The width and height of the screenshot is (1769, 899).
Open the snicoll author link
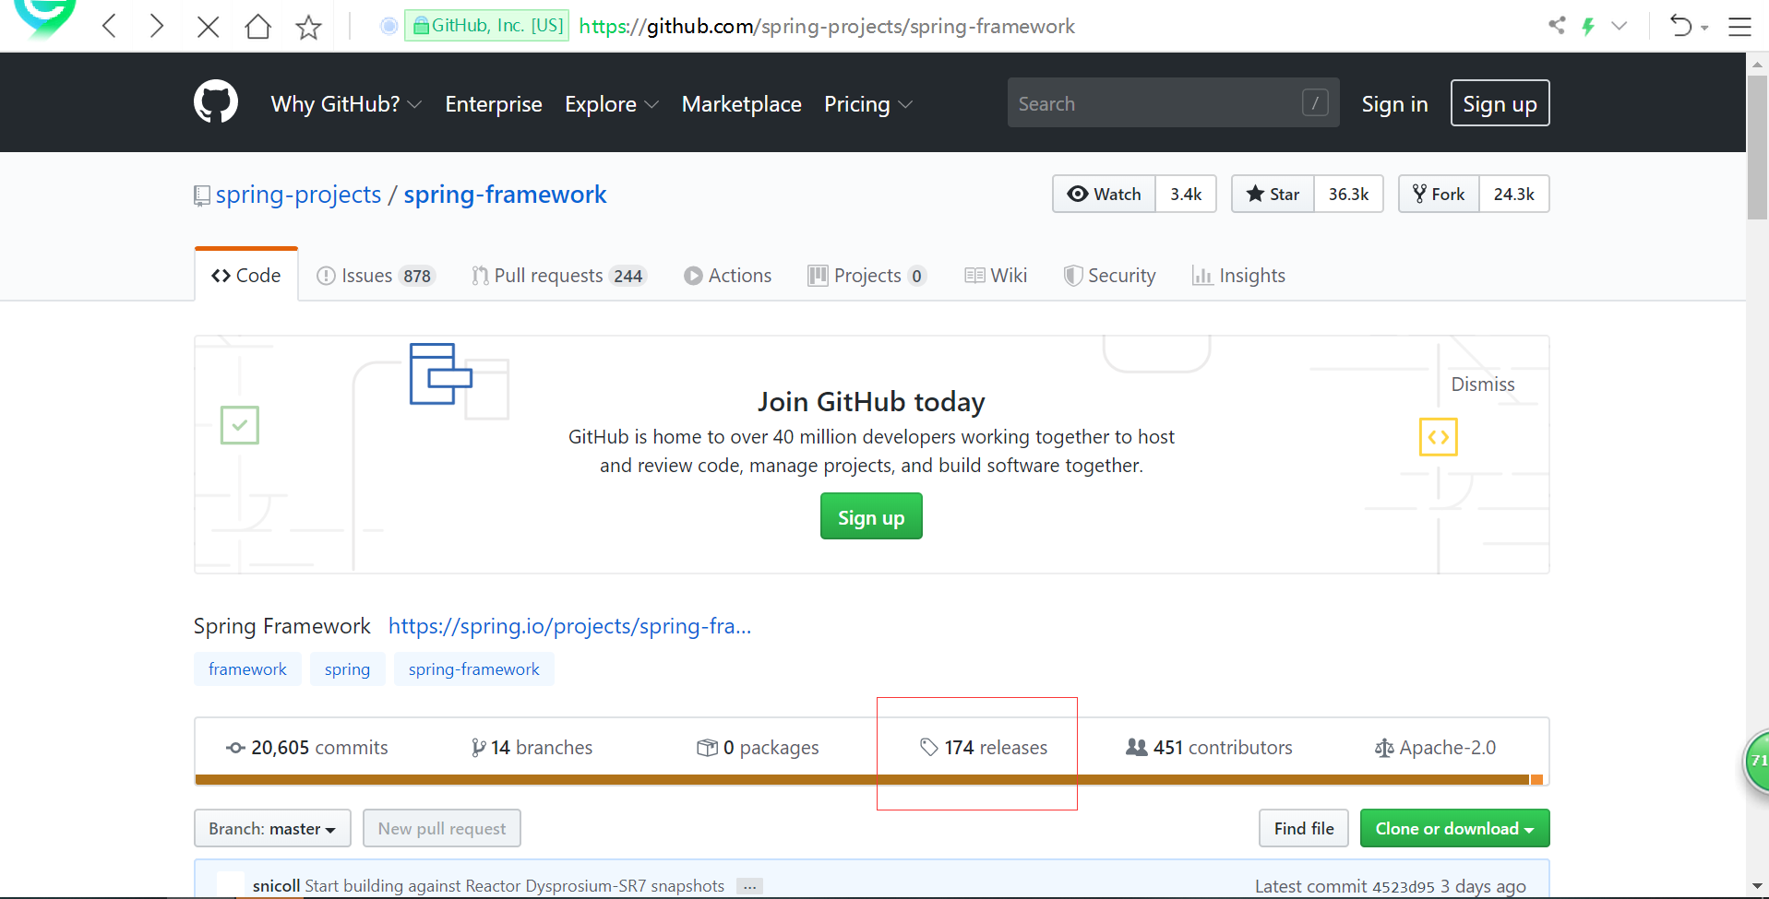point(276,886)
